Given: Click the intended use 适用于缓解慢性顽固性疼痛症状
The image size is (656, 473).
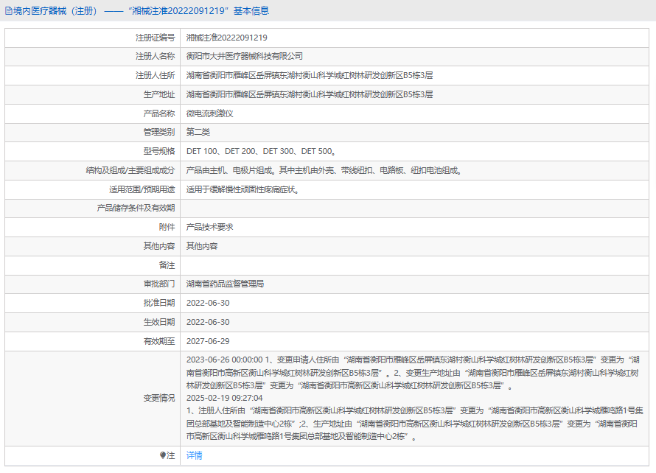Looking at the screenshot, I should pos(242,189).
